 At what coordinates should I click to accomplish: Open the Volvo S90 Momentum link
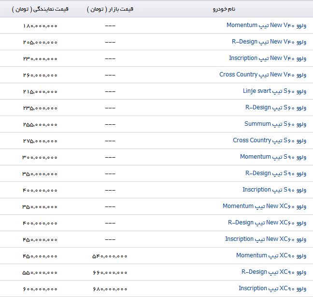coord(273,157)
